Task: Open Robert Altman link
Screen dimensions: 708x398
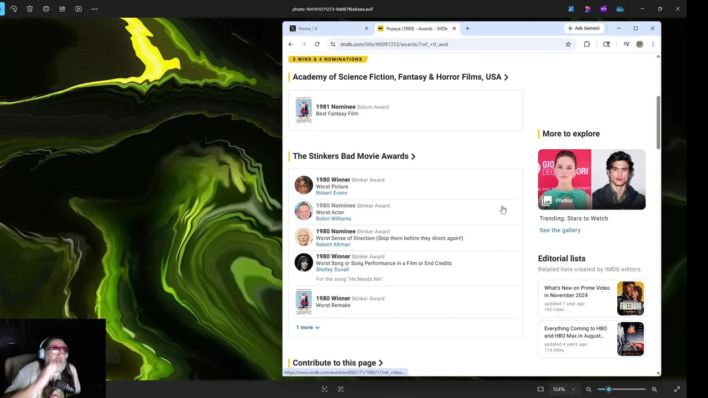Action: pyautogui.click(x=332, y=244)
